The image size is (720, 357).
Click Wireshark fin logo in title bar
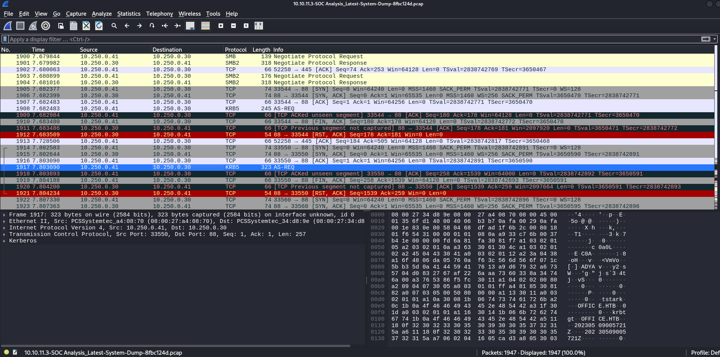tap(5, 4)
